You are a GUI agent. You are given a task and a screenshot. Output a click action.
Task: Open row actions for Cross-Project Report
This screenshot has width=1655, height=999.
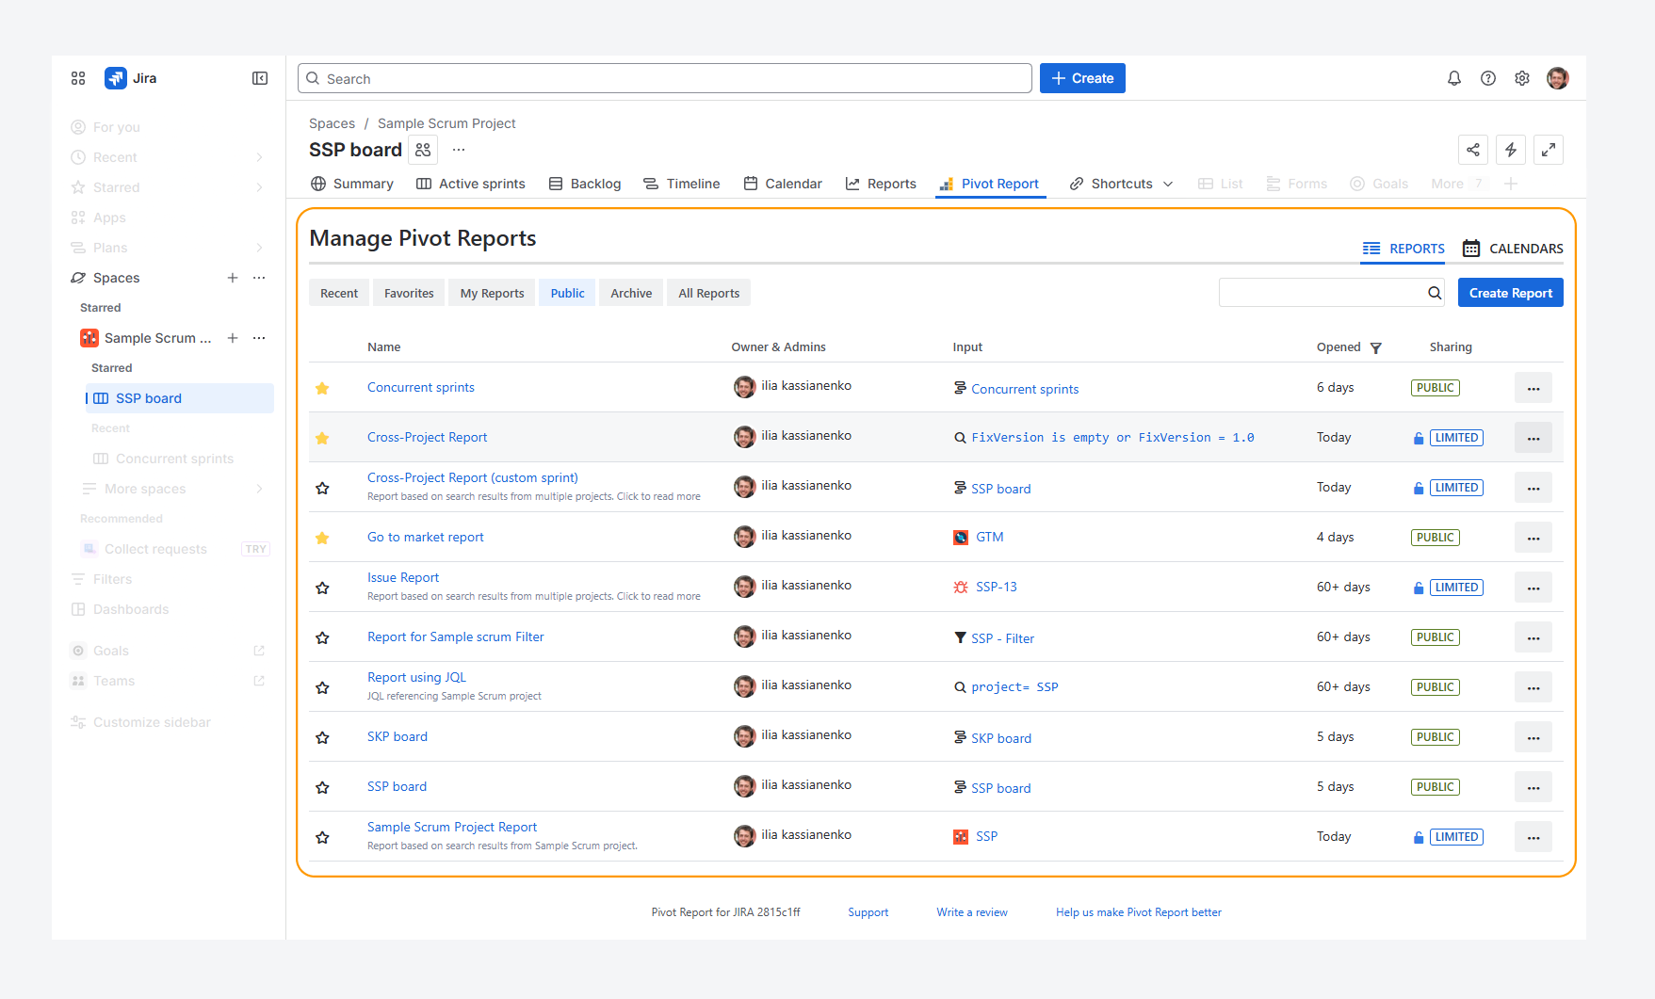click(x=1533, y=438)
